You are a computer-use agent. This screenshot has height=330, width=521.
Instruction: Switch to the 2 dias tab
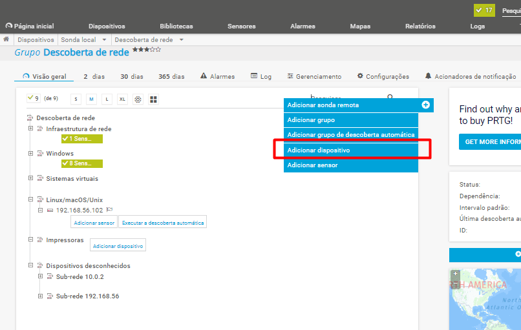coord(94,76)
